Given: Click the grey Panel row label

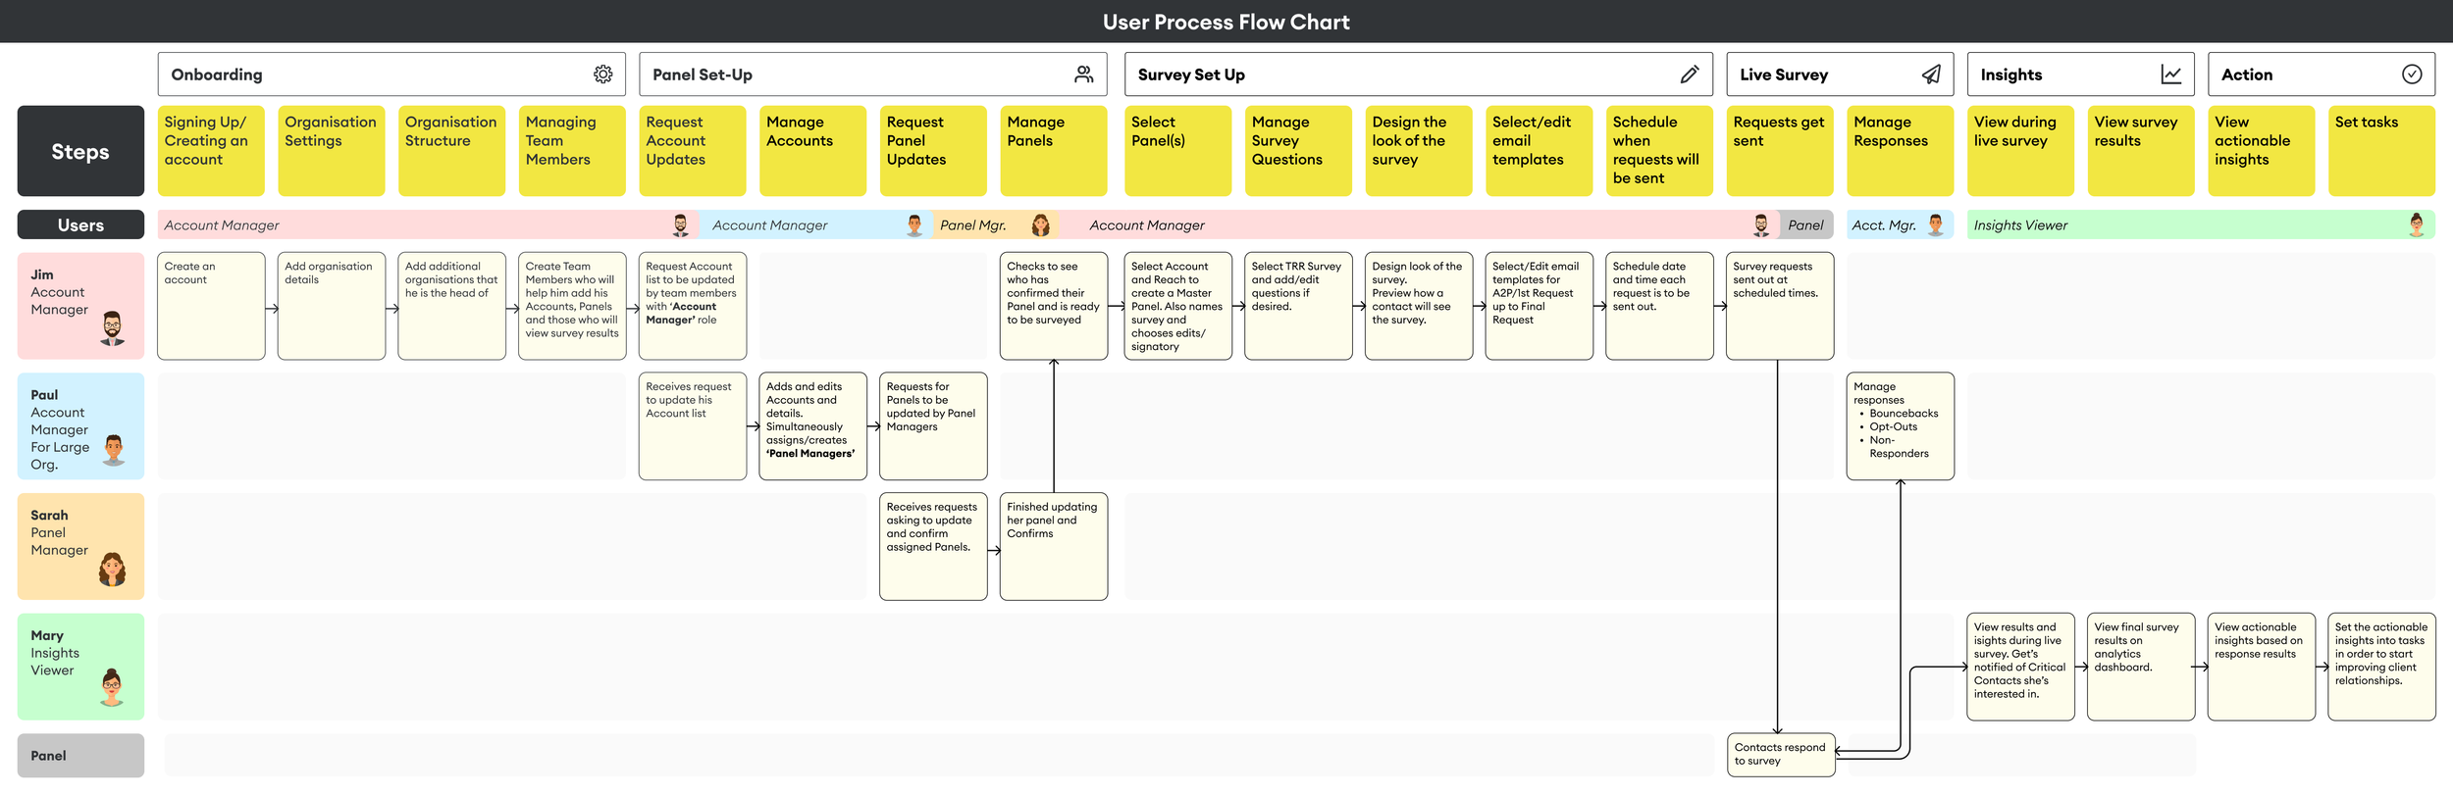Looking at the screenshot, I should 80,756.
